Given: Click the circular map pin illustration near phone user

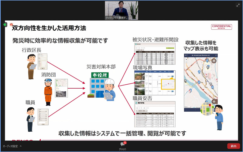Looking at the screenshot, I should coord(207,109).
